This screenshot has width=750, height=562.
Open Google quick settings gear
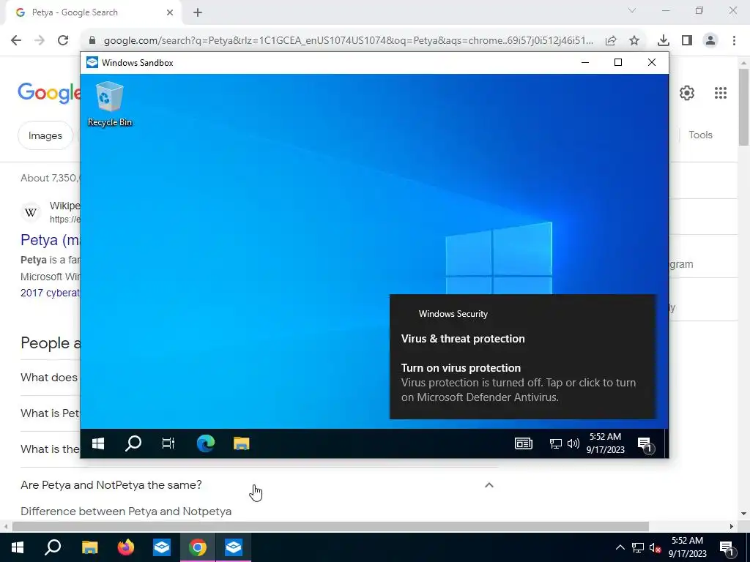pos(687,93)
